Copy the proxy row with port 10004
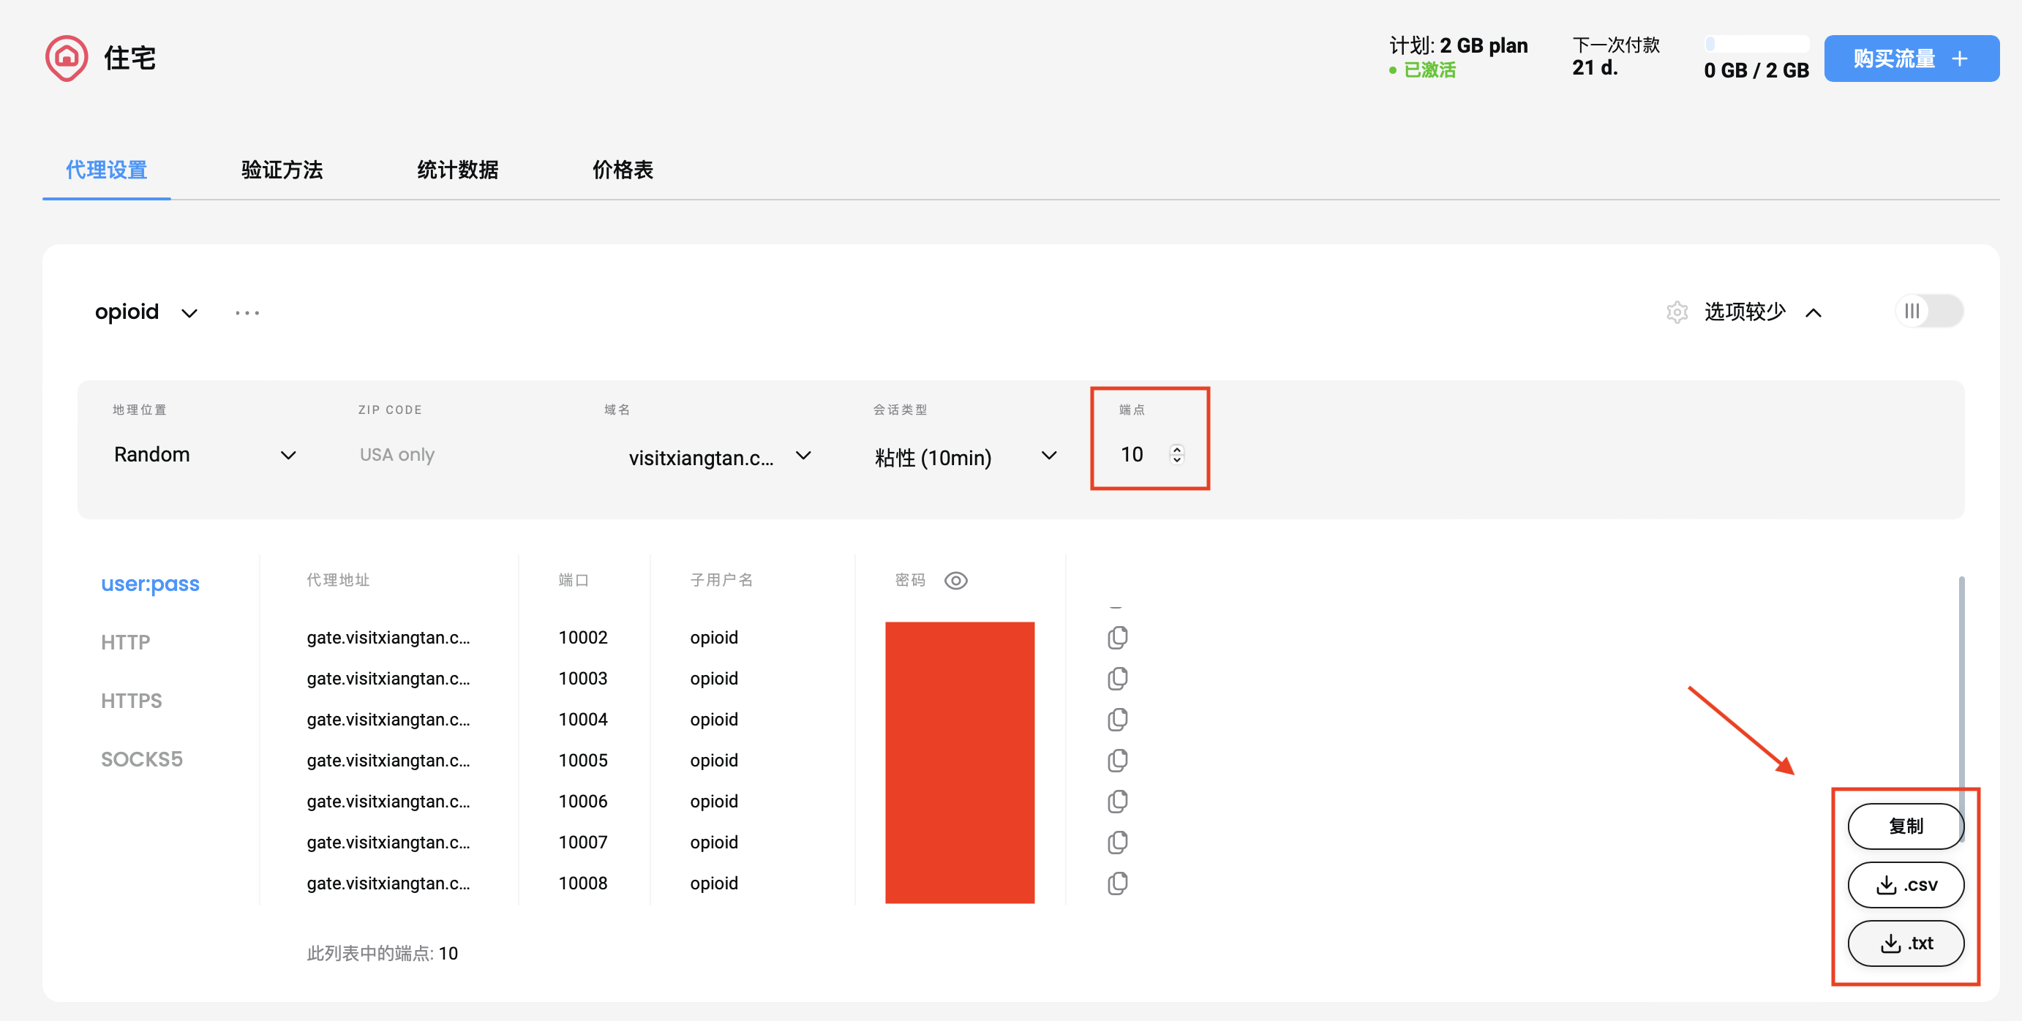 click(x=1117, y=719)
